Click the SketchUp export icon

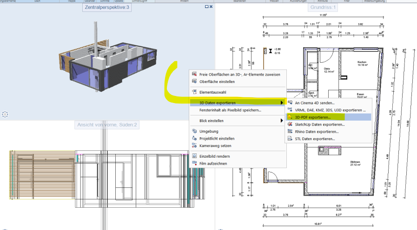click(x=290, y=125)
